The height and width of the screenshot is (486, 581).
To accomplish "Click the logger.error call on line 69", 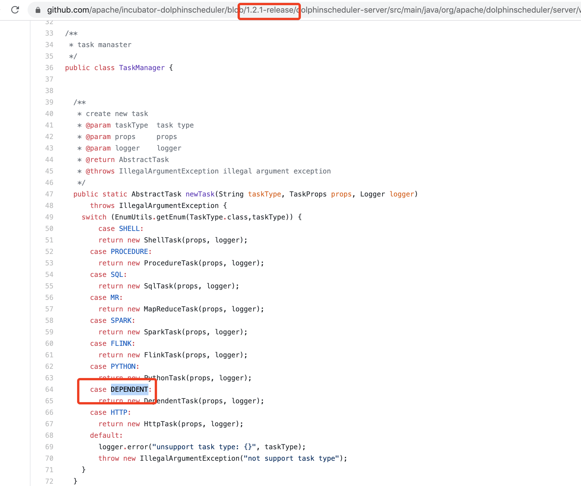I will [x=124, y=447].
